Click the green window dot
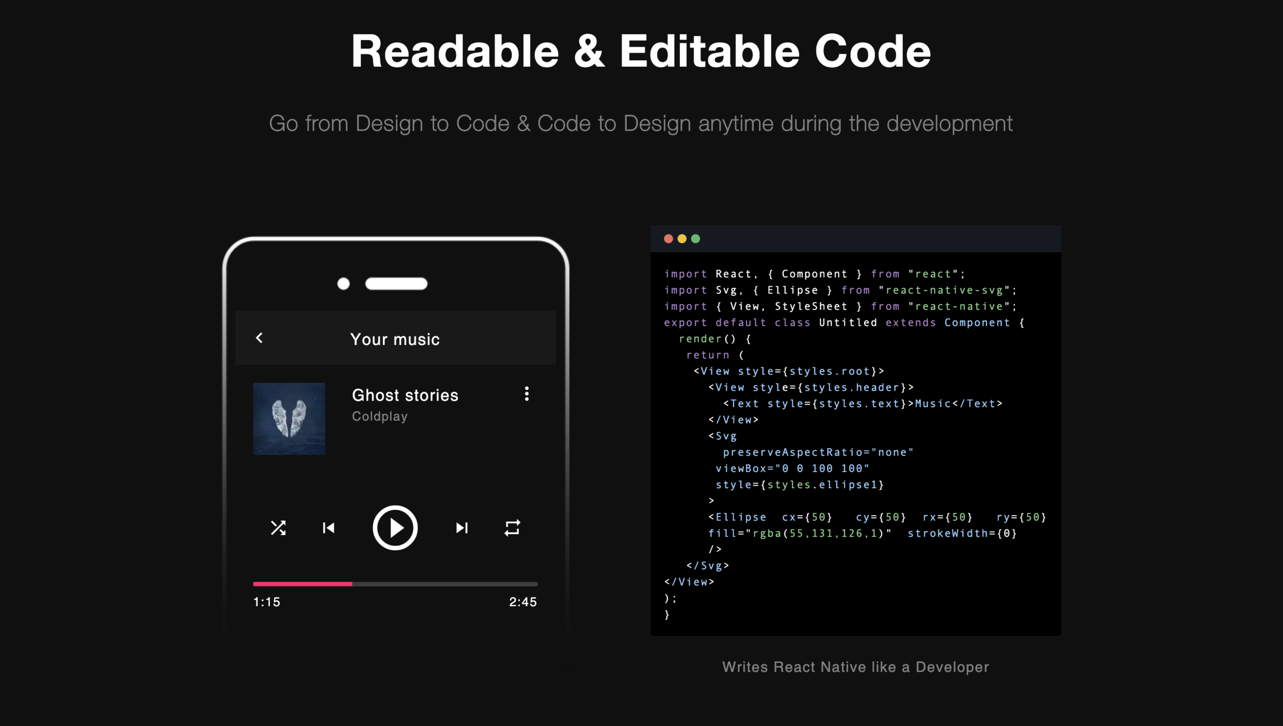The image size is (1283, 726). pos(696,239)
